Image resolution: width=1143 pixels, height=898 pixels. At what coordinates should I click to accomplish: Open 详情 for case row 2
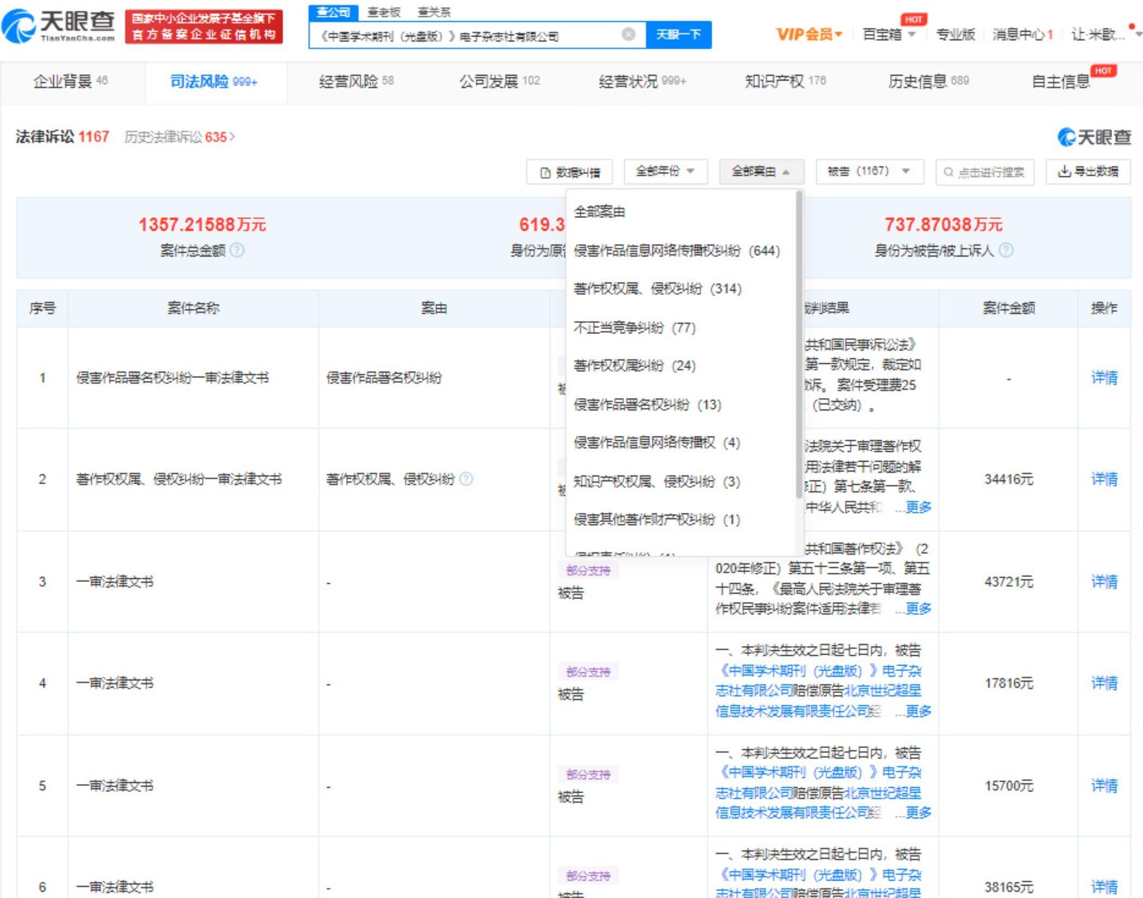tap(1104, 479)
